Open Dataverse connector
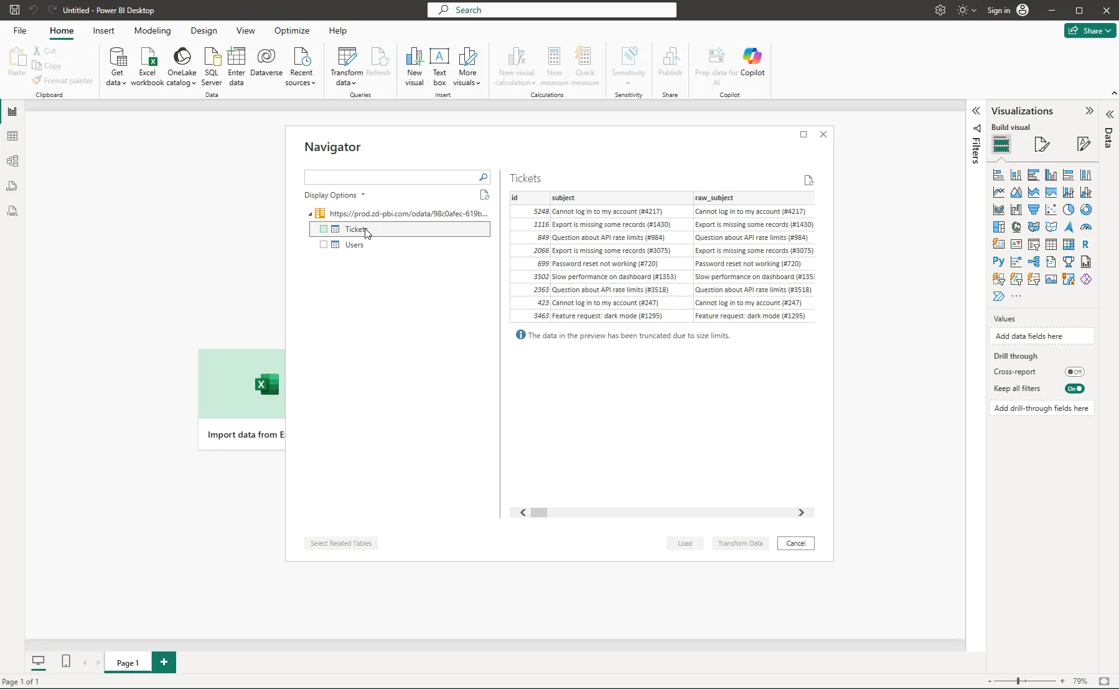 (266, 62)
